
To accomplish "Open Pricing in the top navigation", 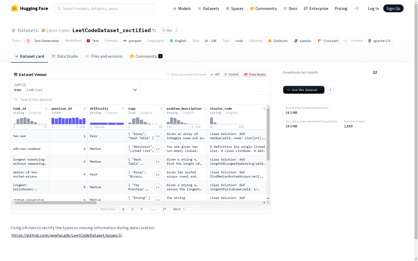I will 341,8.
